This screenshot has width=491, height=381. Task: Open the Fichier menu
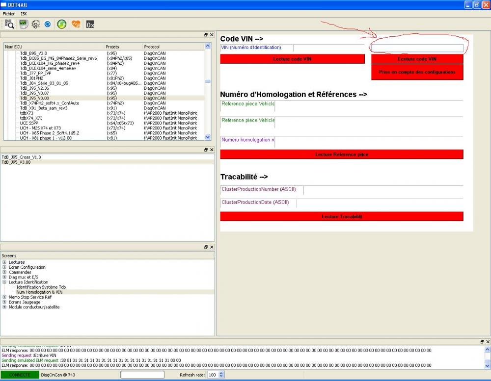tap(8, 14)
